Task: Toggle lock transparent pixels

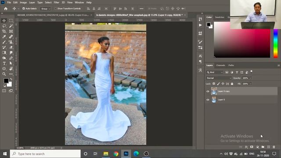Action: click(x=214, y=84)
